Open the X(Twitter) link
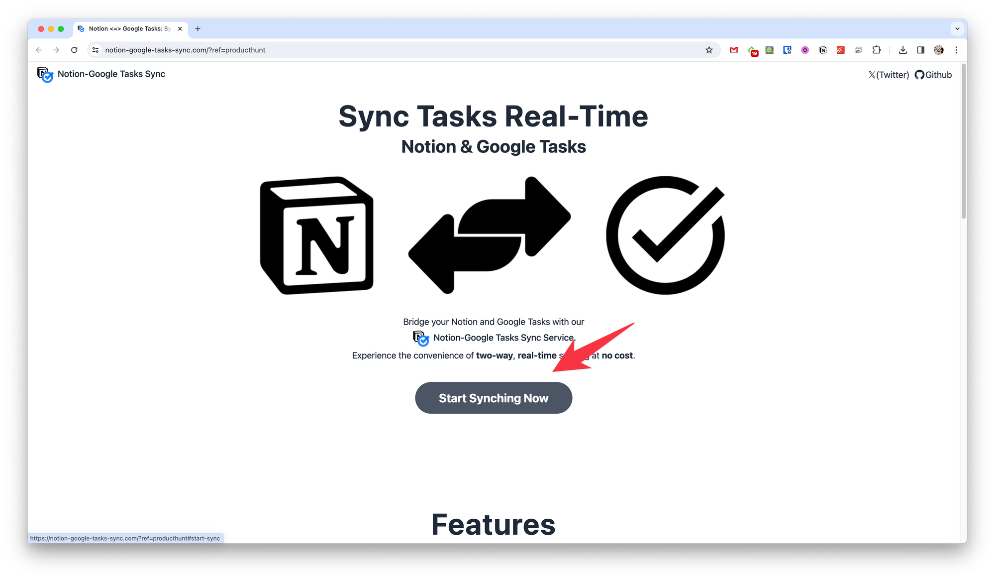 pos(889,75)
